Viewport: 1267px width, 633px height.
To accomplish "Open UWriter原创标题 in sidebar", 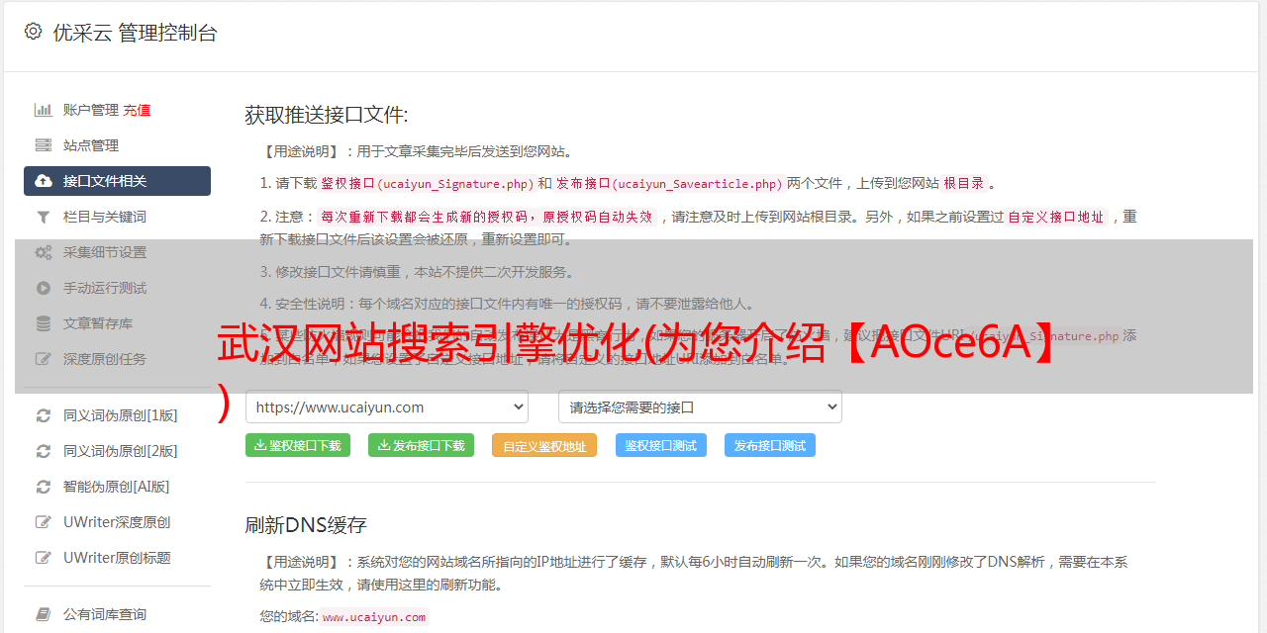I will tap(117, 558).
